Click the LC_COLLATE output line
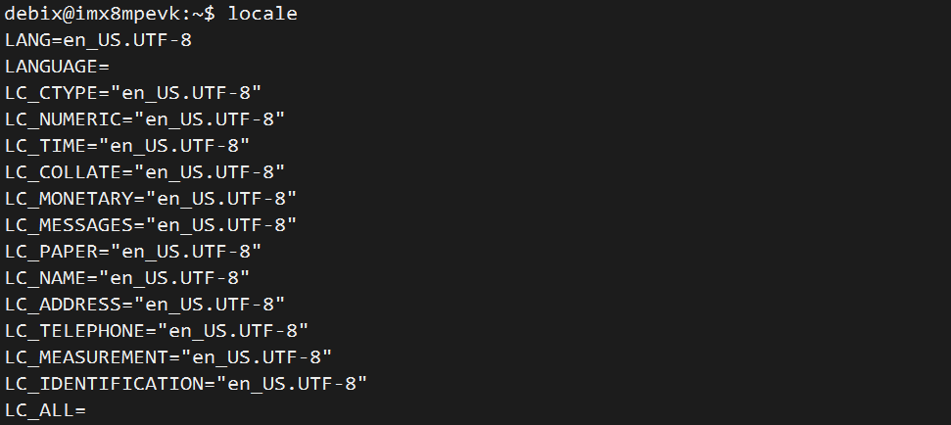Image resolution: width=951 pixels, height=425 pixels. [x=145, y=172]
